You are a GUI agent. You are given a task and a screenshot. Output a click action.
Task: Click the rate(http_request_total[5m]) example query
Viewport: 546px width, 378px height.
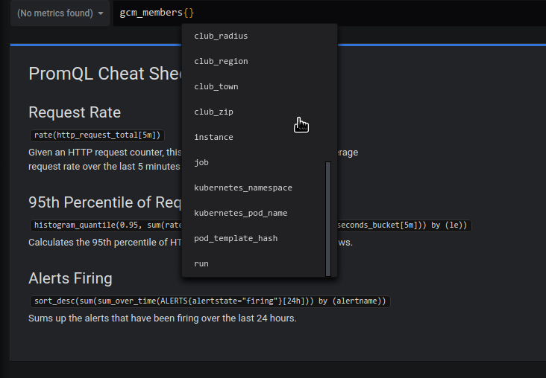(x=97, y=135)
